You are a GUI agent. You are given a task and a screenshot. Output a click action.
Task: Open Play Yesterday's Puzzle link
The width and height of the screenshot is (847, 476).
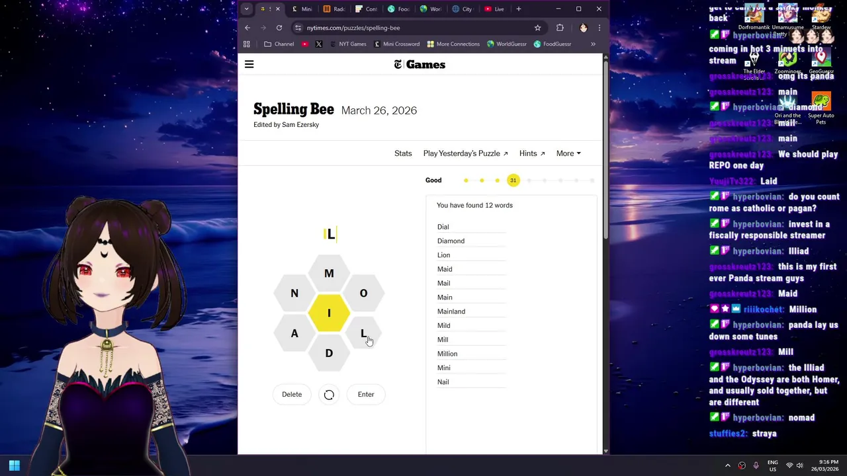(465, 153)
